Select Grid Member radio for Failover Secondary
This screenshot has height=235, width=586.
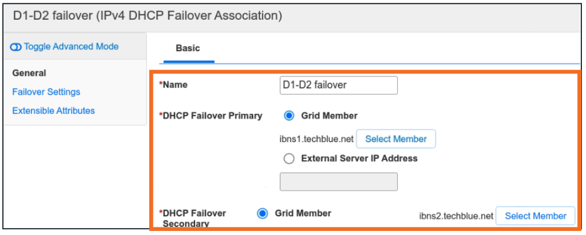click(x=263, y=214)
